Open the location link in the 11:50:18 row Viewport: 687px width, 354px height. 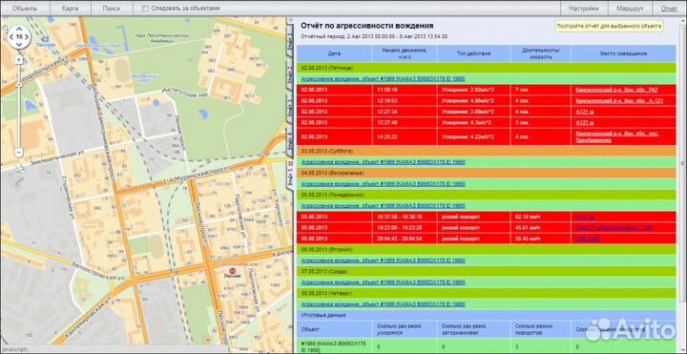pos(616,90)
